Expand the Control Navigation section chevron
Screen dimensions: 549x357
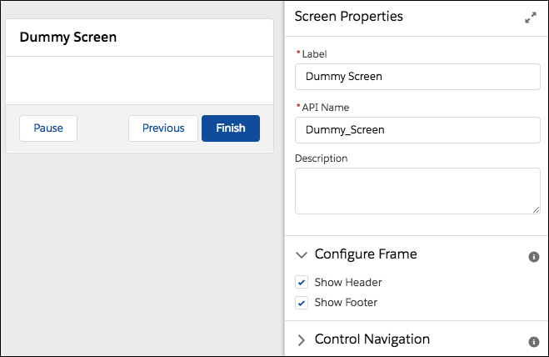(x=302, y=340)
